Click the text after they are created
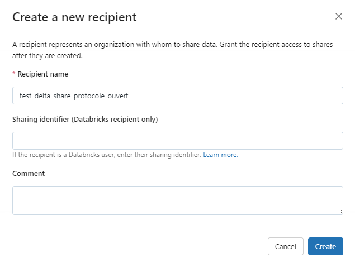 pyautogui.click(x=48, y=56)
